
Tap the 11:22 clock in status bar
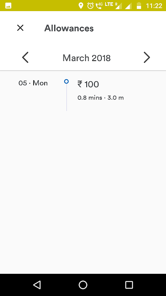click(154, 6)
